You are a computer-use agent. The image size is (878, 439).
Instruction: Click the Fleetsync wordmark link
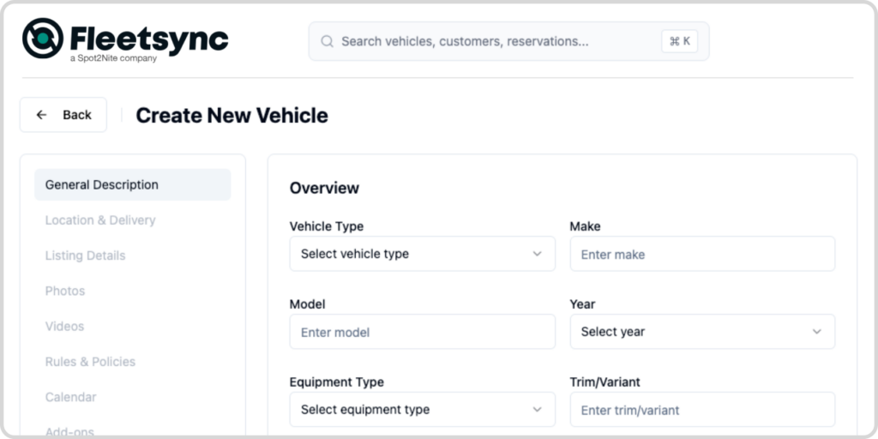149,39
